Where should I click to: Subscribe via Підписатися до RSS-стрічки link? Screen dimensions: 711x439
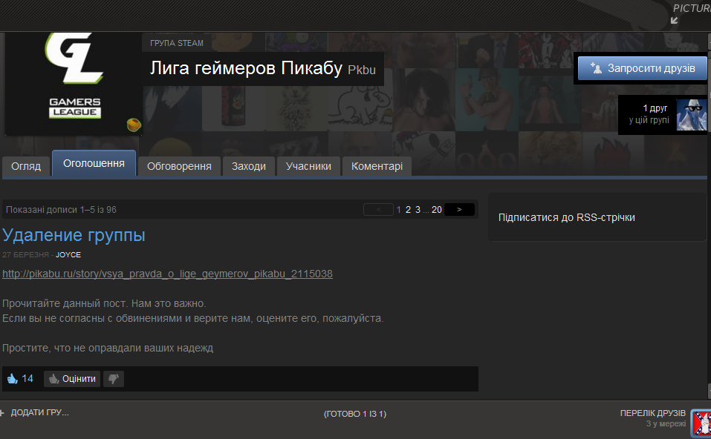point(566,217)
